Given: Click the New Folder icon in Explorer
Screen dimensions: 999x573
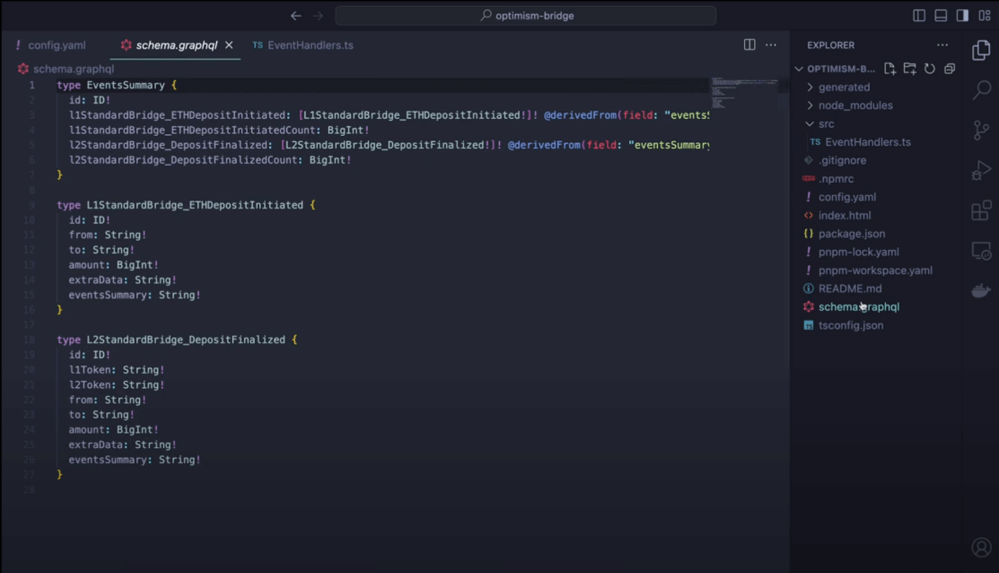Looking at the screenshot, I should tap(910, 68).
